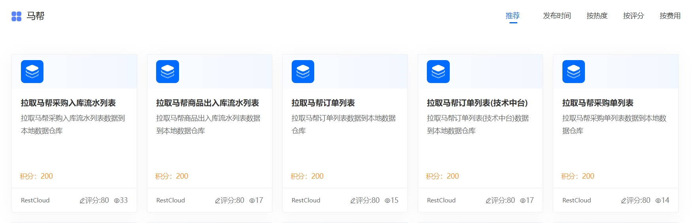Click RestCloud author on 拉取马帮订单列表 card
Screen dimensions: 696x223
pyautogui.click(x=306, y=200)
